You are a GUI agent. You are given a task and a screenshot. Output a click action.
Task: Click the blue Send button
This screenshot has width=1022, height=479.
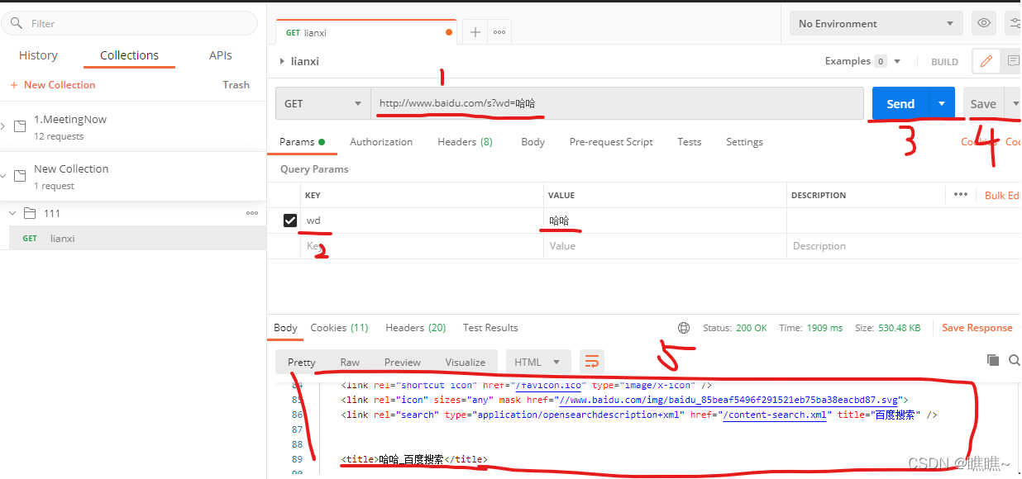tap(900, 103)
